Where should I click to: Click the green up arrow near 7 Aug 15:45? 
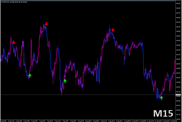[65, 81]
